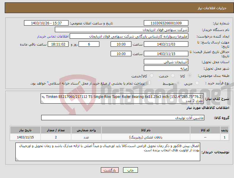Click the announcement date field 1403/10/26 - 15:37

[46, 23]
